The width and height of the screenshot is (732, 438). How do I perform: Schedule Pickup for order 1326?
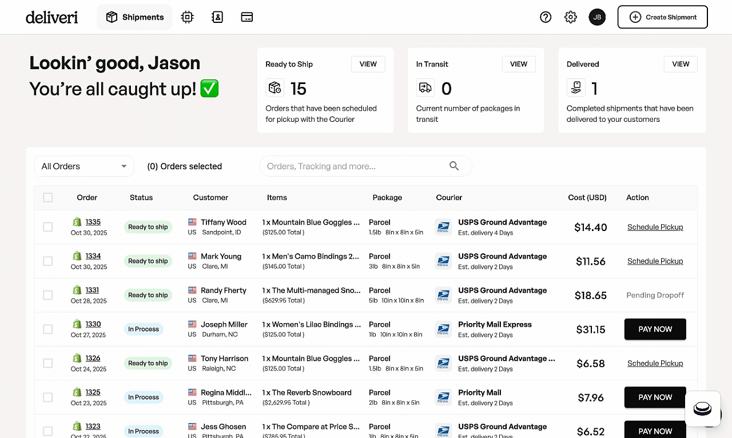click(x=655, y=363)
